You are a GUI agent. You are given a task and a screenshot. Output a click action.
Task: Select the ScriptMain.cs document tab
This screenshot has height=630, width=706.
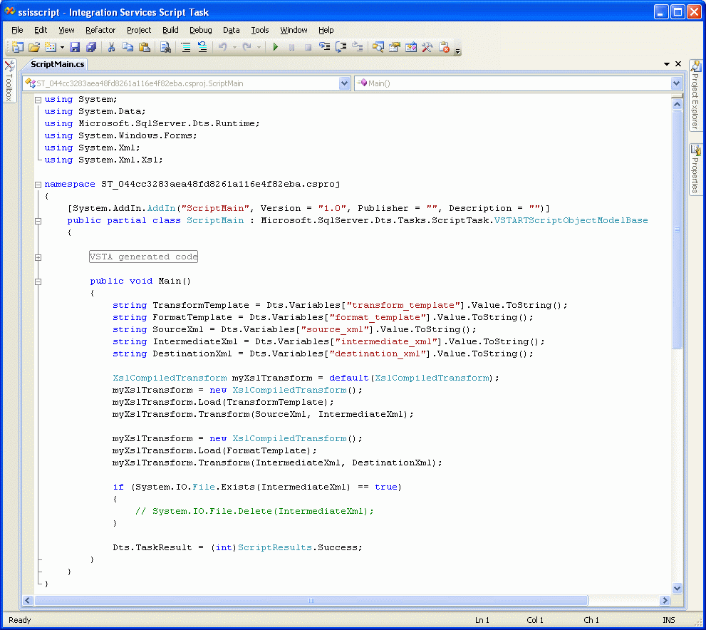pyautogui.click(x=58, y=64)
